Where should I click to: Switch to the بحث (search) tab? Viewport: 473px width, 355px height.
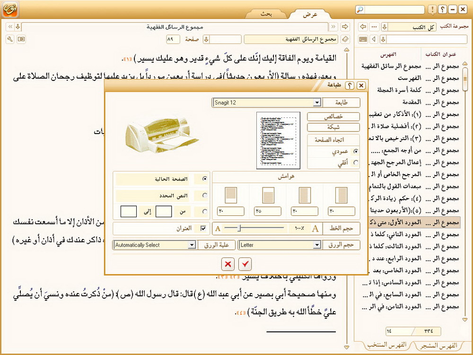(x=266, y=14)
